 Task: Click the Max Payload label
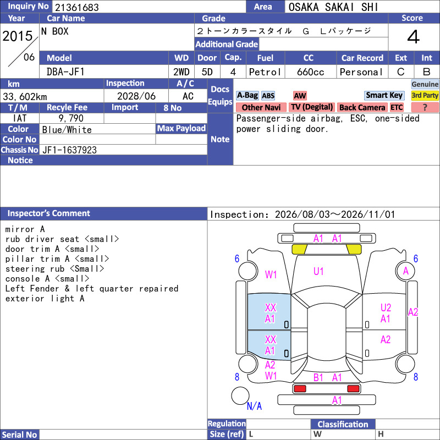click(182, 129)
